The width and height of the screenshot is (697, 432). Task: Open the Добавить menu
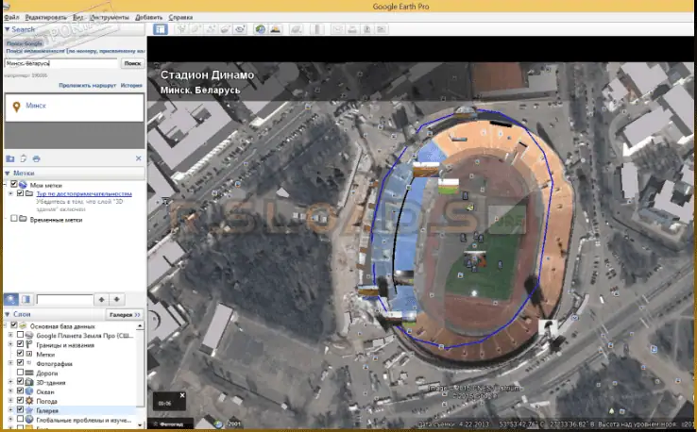[x=149, y=17]
